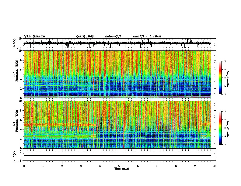241x186 pixels.
Task: Click the "8" kHz tick on ch.2 frequency axis
Action: click(21, 111)
